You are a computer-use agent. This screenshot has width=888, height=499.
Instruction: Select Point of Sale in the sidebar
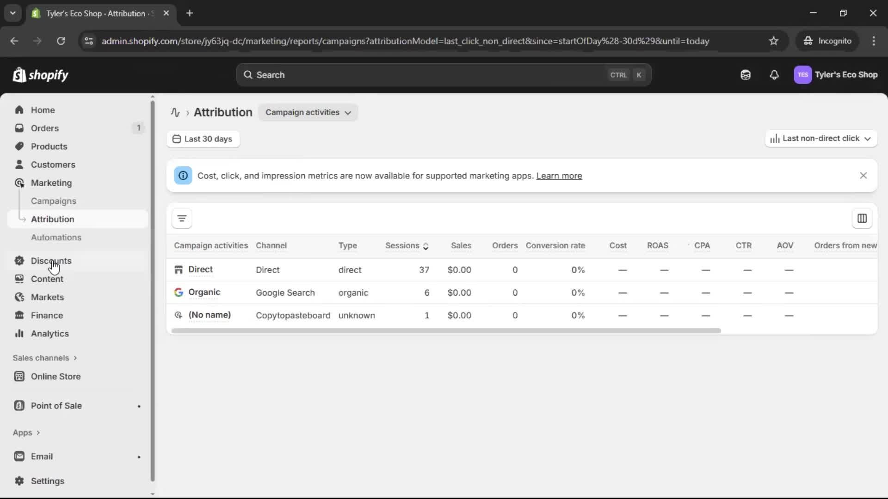tap(55, 406)
